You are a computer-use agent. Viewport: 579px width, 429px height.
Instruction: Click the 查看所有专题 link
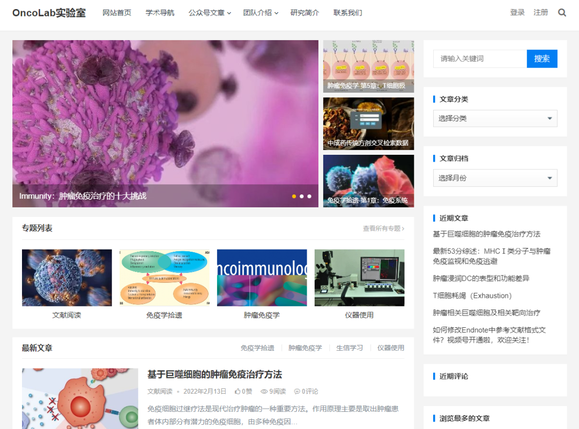pyautogui.click(x=383, y=229)
